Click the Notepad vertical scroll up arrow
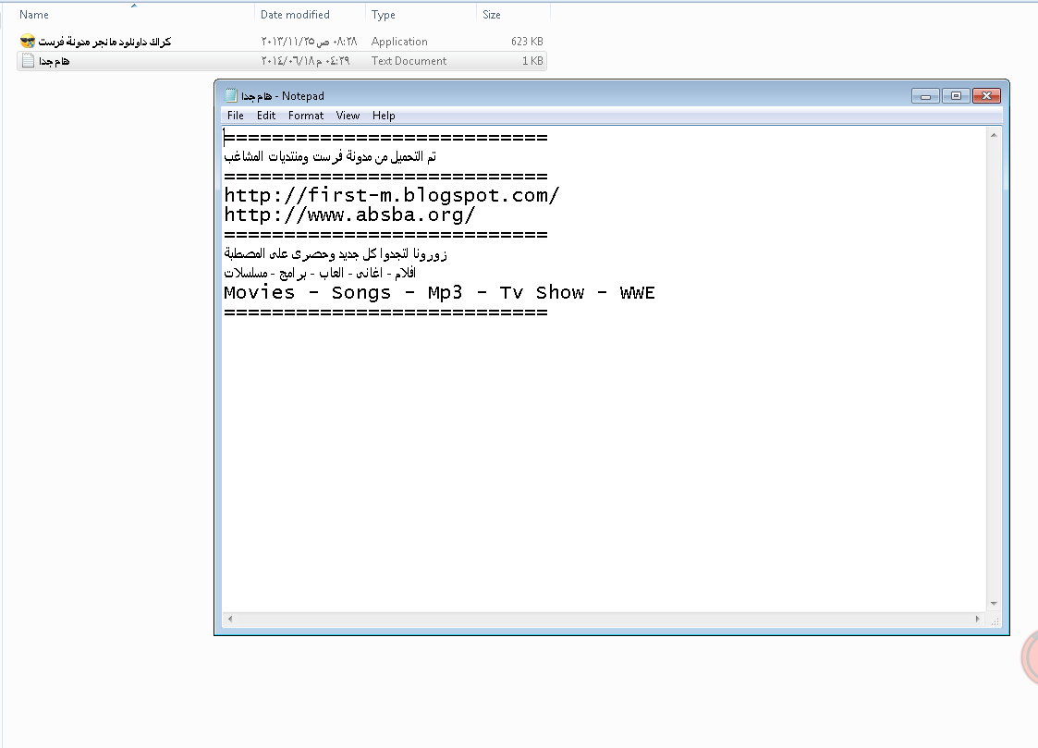This screenshot has width=1038, height=748. [x=994, y=135]
